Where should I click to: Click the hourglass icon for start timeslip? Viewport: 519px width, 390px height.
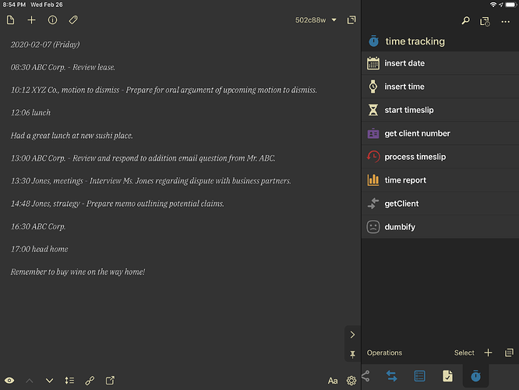[373, 110]
